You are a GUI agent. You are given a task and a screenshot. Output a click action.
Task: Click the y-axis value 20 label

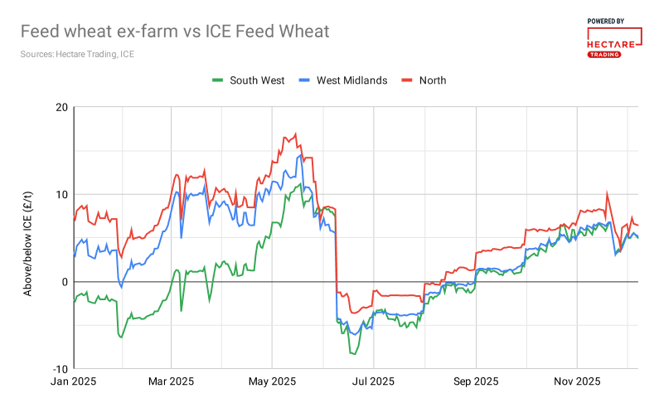click(x=61, y=107)
